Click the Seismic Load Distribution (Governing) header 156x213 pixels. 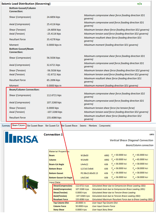point(26,4)
